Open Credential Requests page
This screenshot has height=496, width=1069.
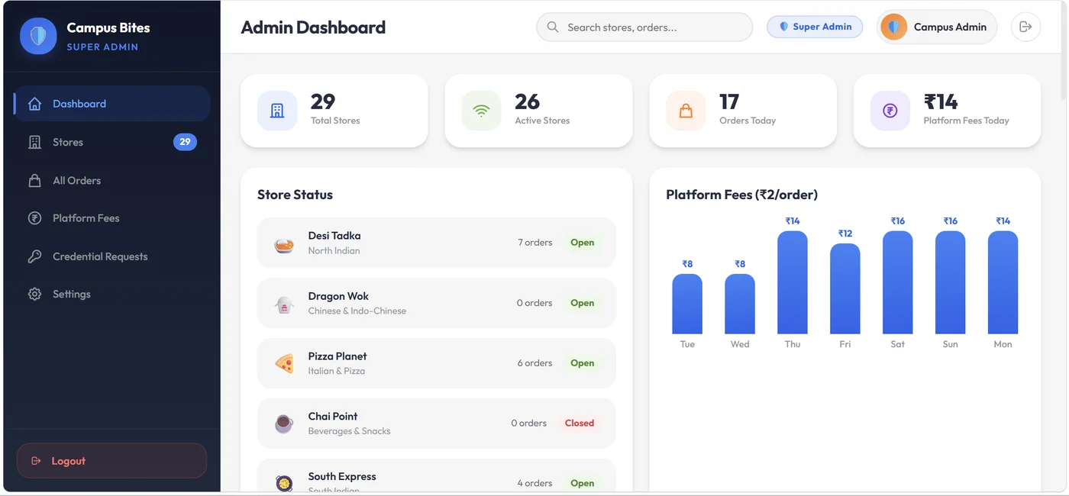111,256
